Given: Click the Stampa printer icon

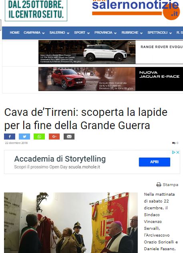Looking at the screenshot, I should click(159, 184).
